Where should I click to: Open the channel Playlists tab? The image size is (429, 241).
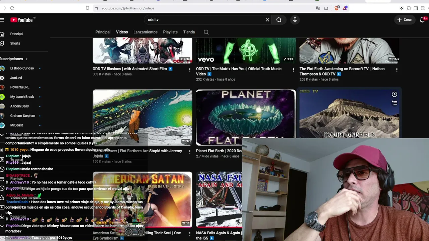tap(170, 32)
